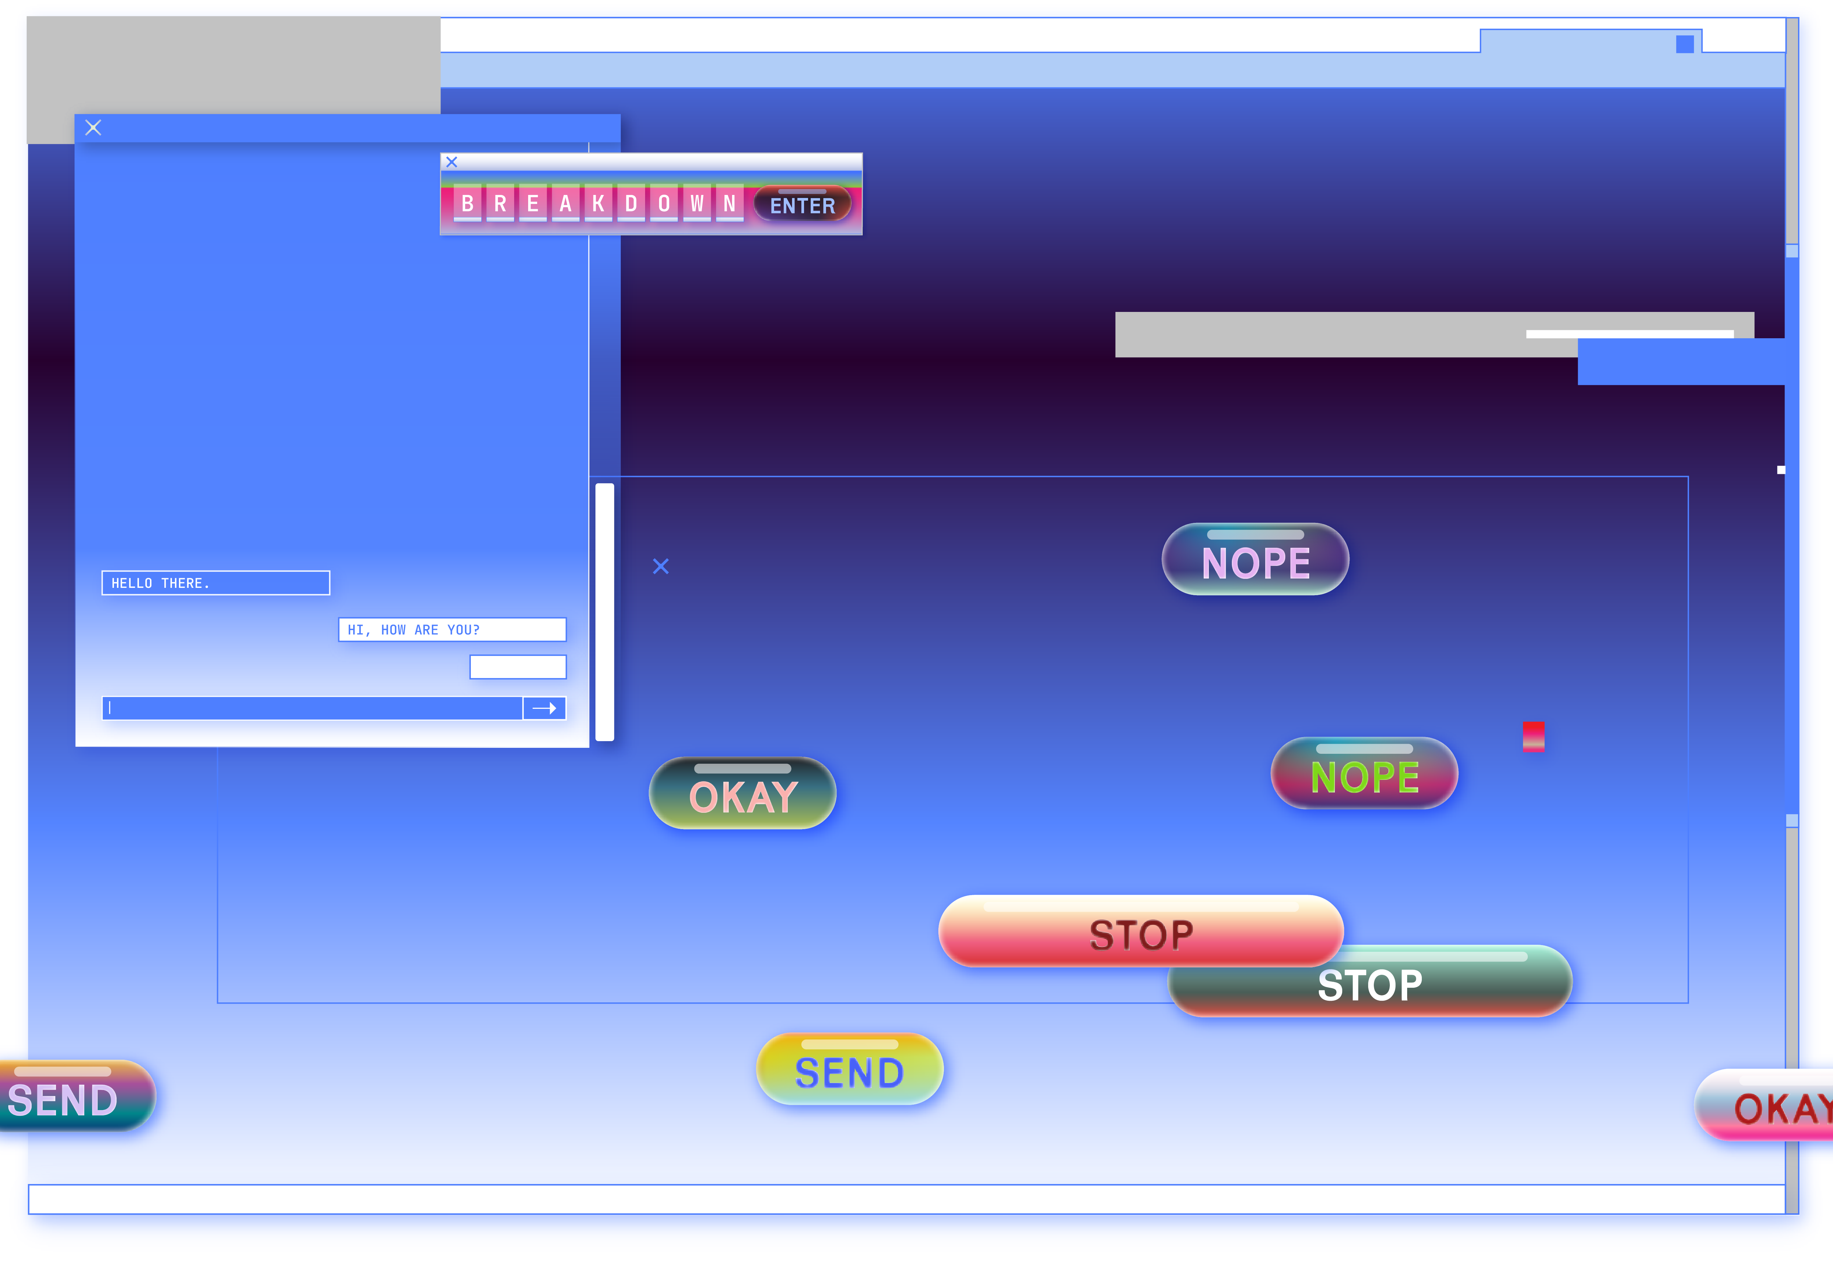Click the chat send arrow button
Viewport: 1833px width, 1262px height.
coord(544,708)
